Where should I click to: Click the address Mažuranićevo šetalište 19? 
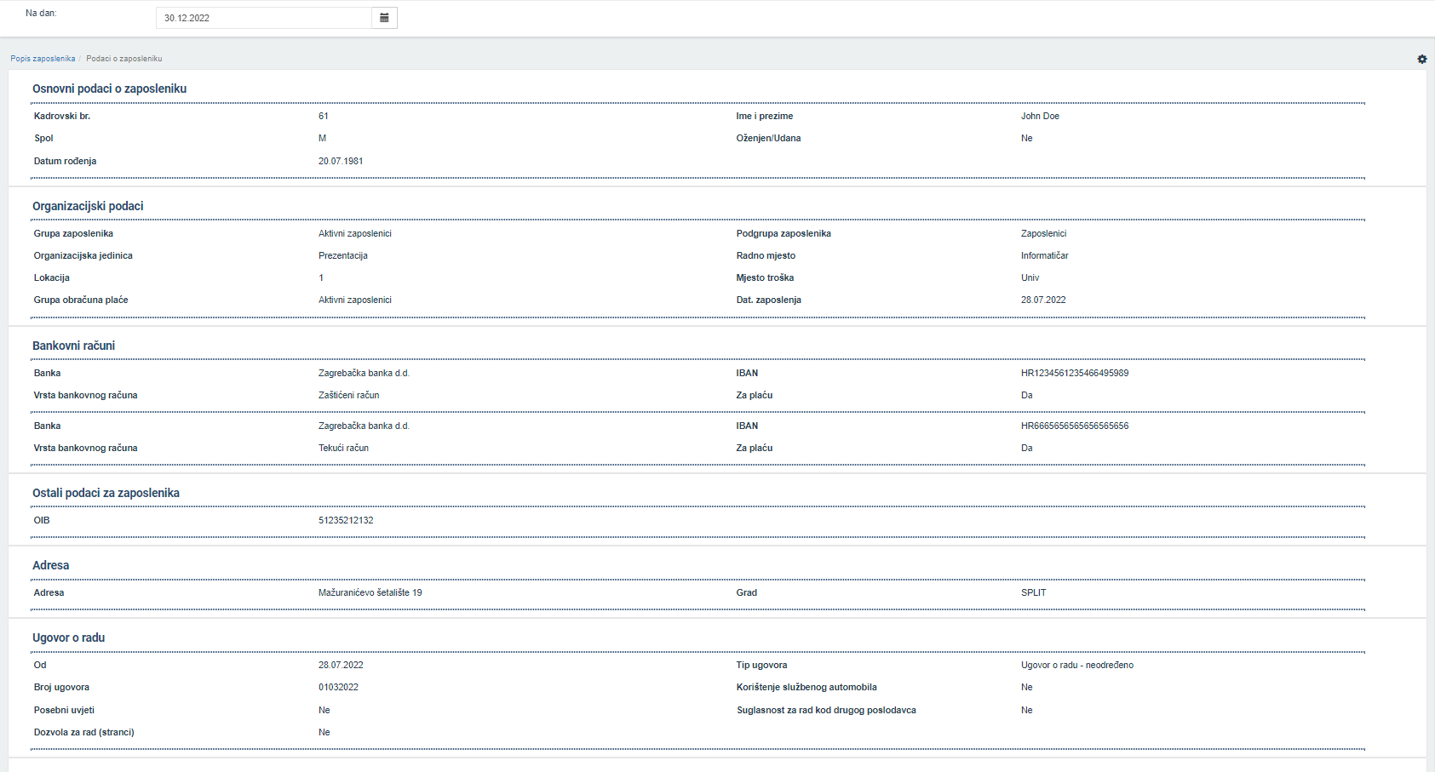[x=370, y=592]
